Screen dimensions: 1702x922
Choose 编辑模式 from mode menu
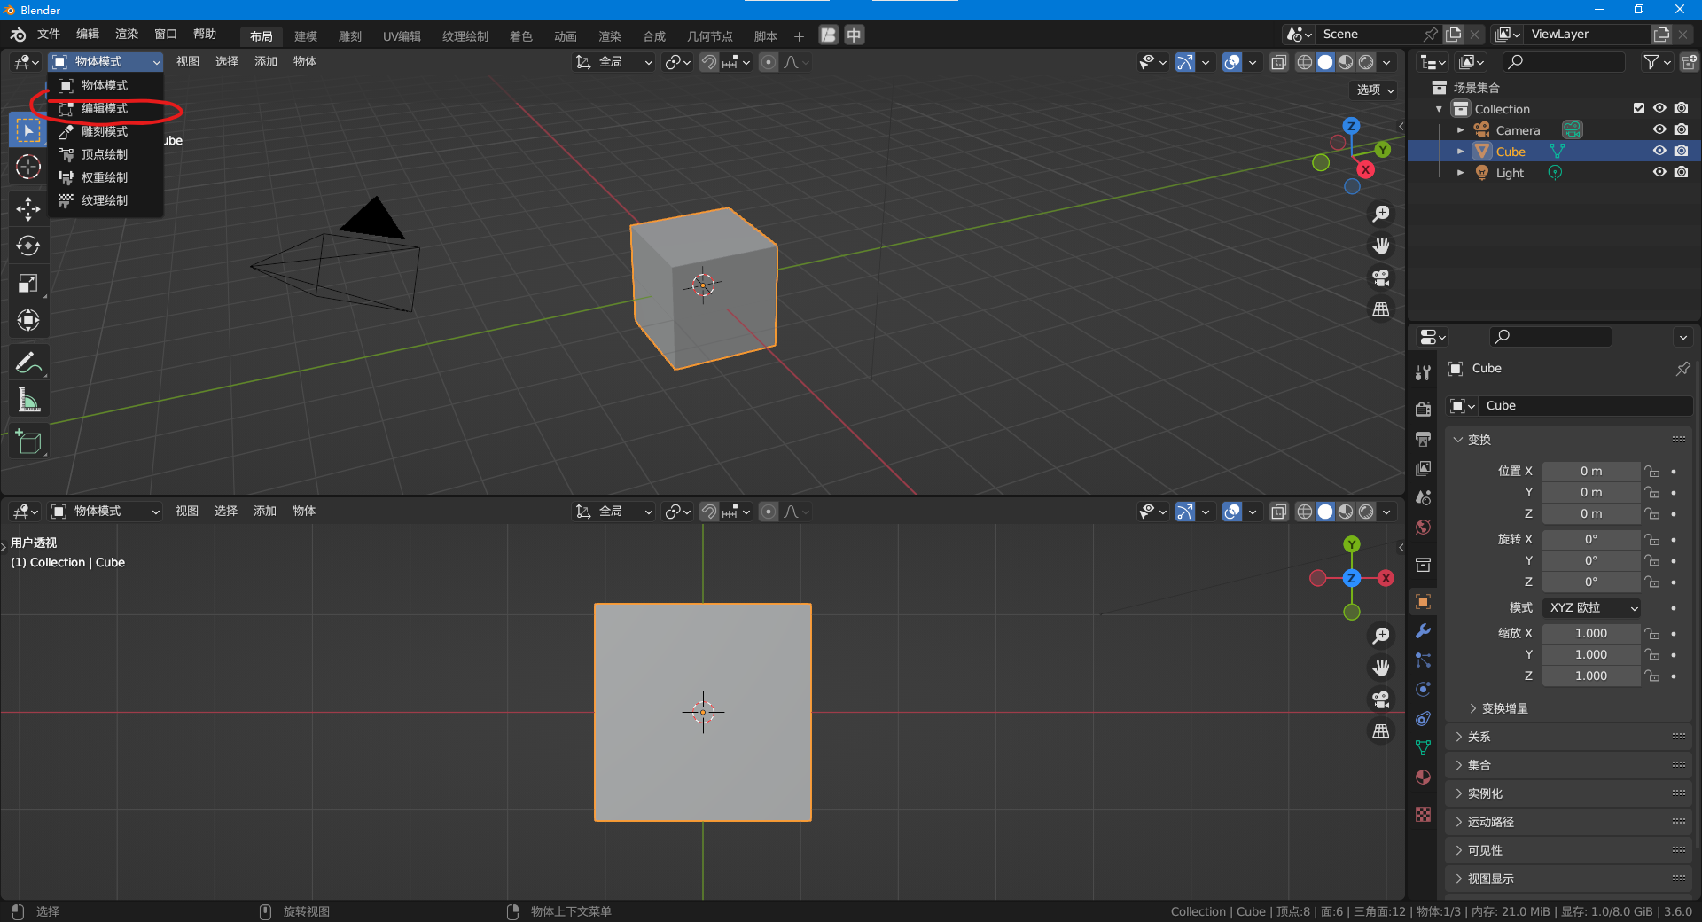click(105, 108)
